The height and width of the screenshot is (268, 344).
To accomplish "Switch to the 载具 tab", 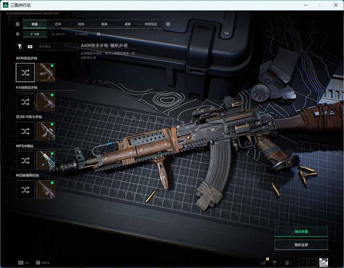I will [104, 24].
